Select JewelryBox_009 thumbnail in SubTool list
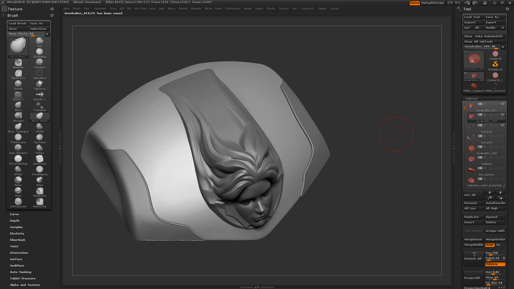514x289 pixels. (x=471, y=116)
